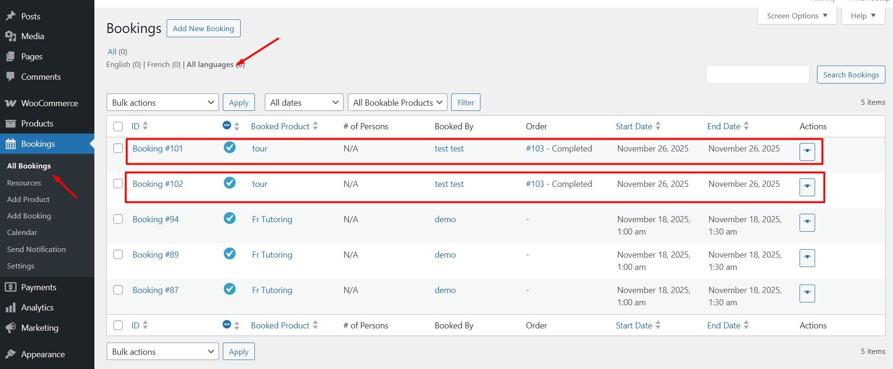893x369 pixels.
Task: Toggle the select-all checkbox in the header
Action: pyautogui.click(x=118, y=126)
